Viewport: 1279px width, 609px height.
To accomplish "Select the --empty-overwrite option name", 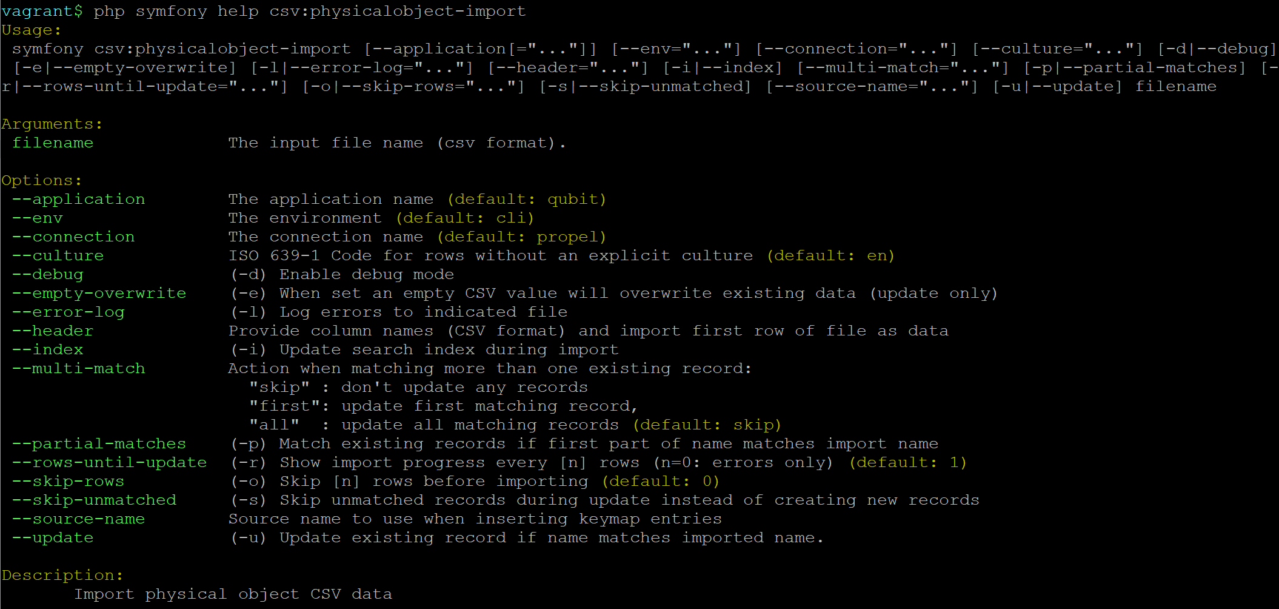I will point(99,294).
